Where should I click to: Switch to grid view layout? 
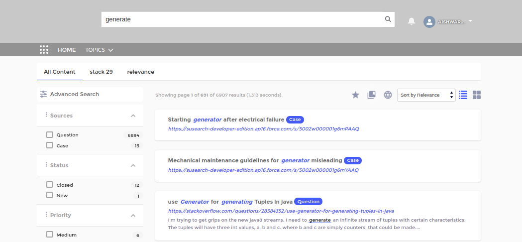(477, 95)
